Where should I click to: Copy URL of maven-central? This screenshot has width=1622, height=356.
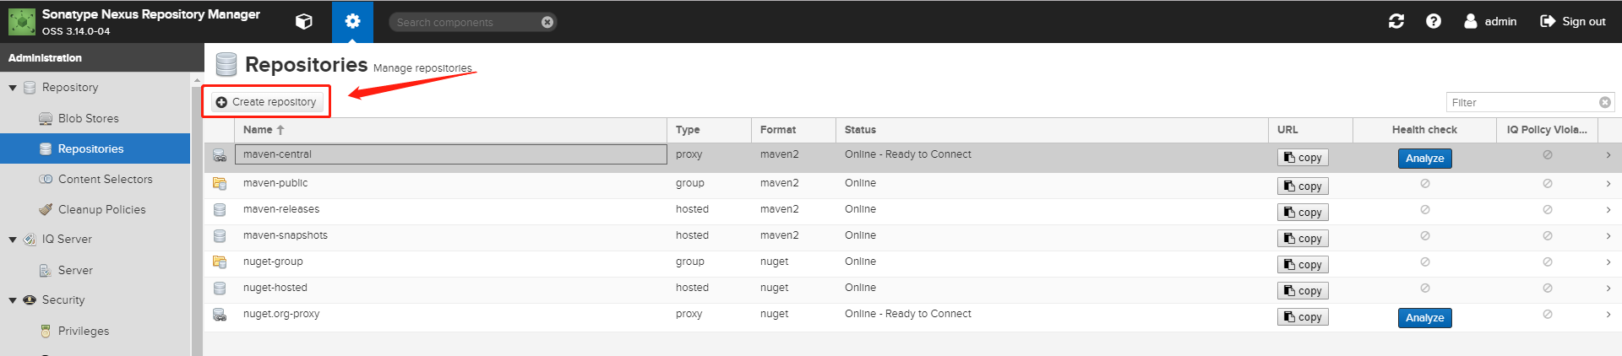[x=1303, y=158]
